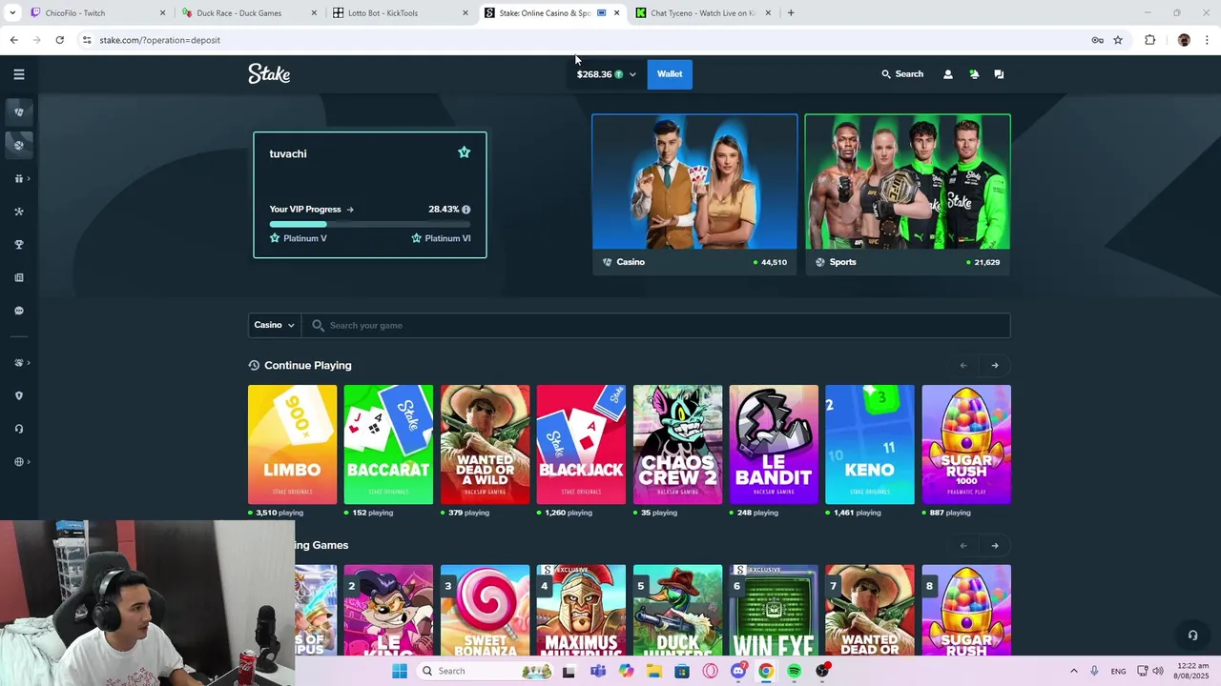Focus the 'Search your game' field

click(656, 325)
